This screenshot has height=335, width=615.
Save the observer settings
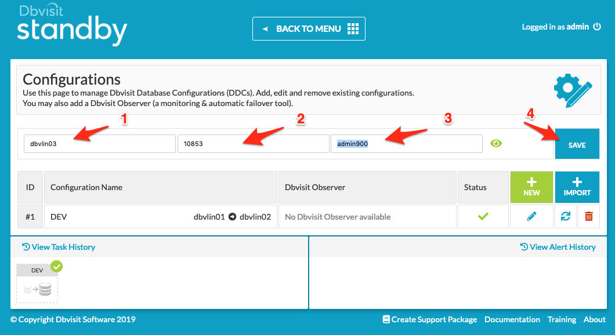[x=577, y=144]
